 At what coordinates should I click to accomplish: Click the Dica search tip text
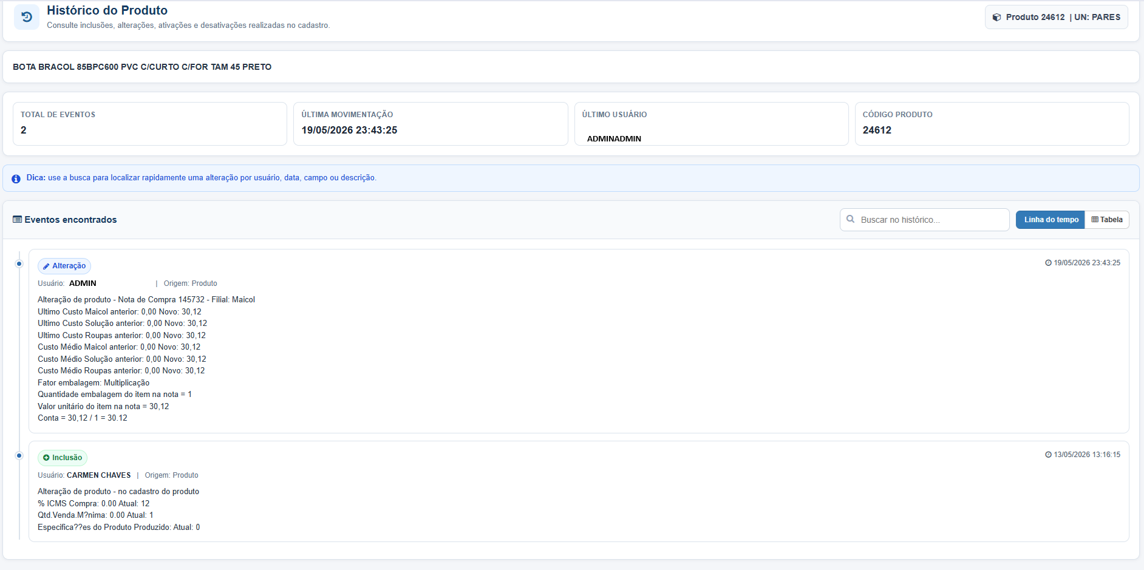point(201,178)
